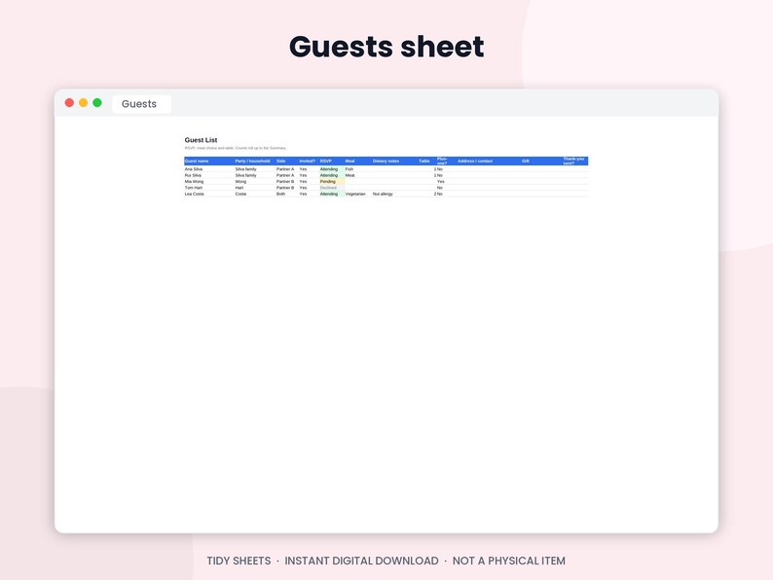Screen dimensions: 773x580
Task: Click the 'Fish' meal cell
Action: pos(350,169)
